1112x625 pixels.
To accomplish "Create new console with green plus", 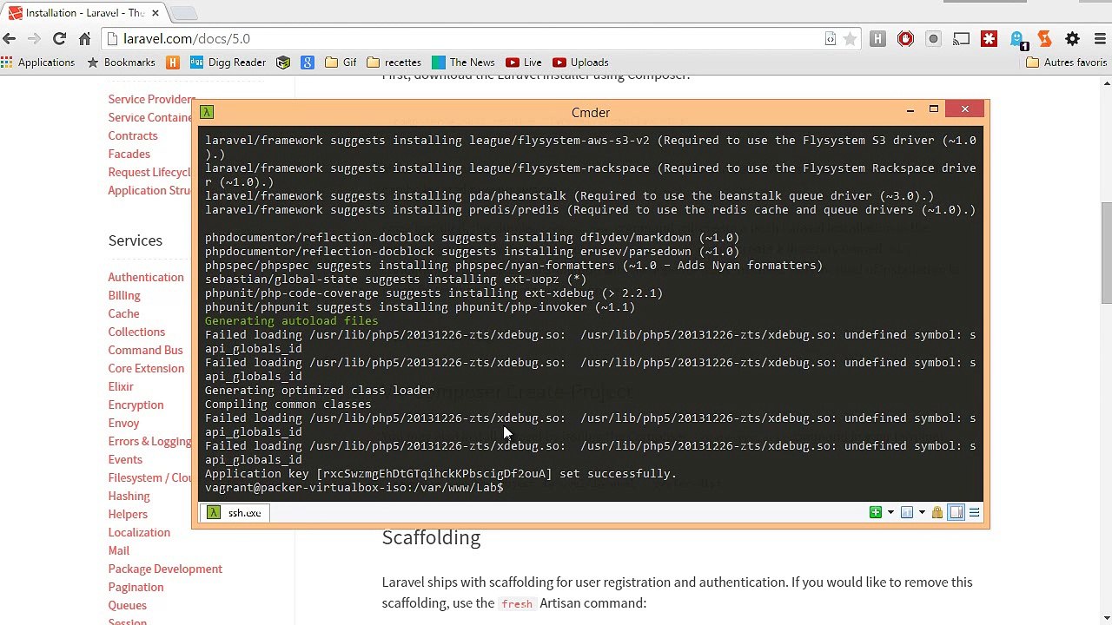I will click(875, 513).
